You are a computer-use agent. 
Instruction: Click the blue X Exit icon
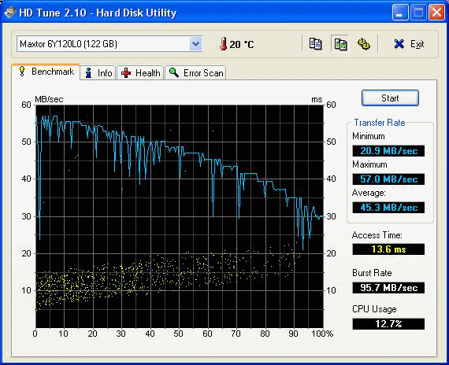coord(399,44)
